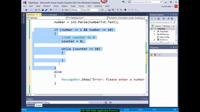Switch to the Error List tab
Viewport: 200px width, 112px height.
point(30,105)
